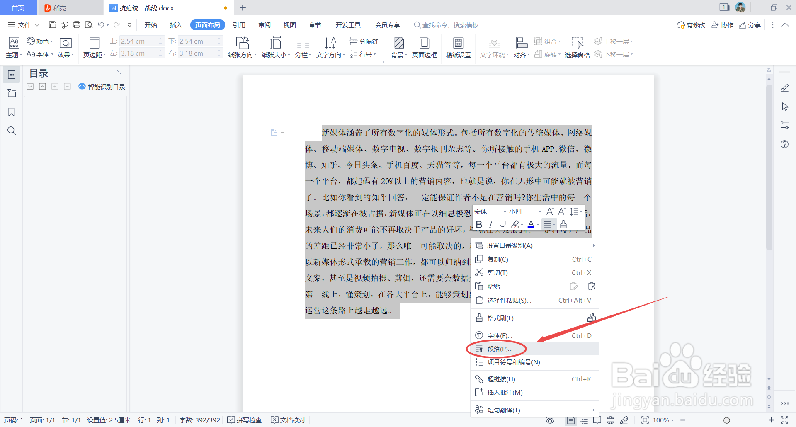Toggle Bold in the mini toolbar
Image resolution: width=796 pixels, height=427 pixels.
(x=479, y=224)
